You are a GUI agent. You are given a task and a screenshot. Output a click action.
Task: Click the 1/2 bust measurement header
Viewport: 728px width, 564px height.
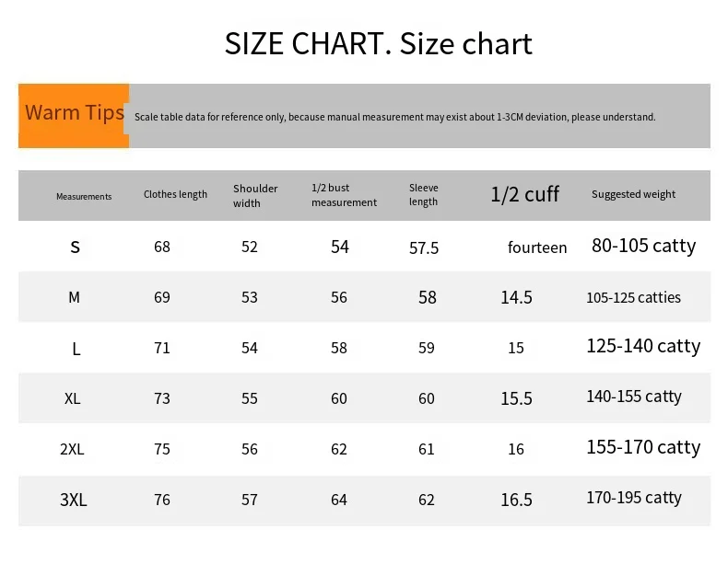pos(344,195)
